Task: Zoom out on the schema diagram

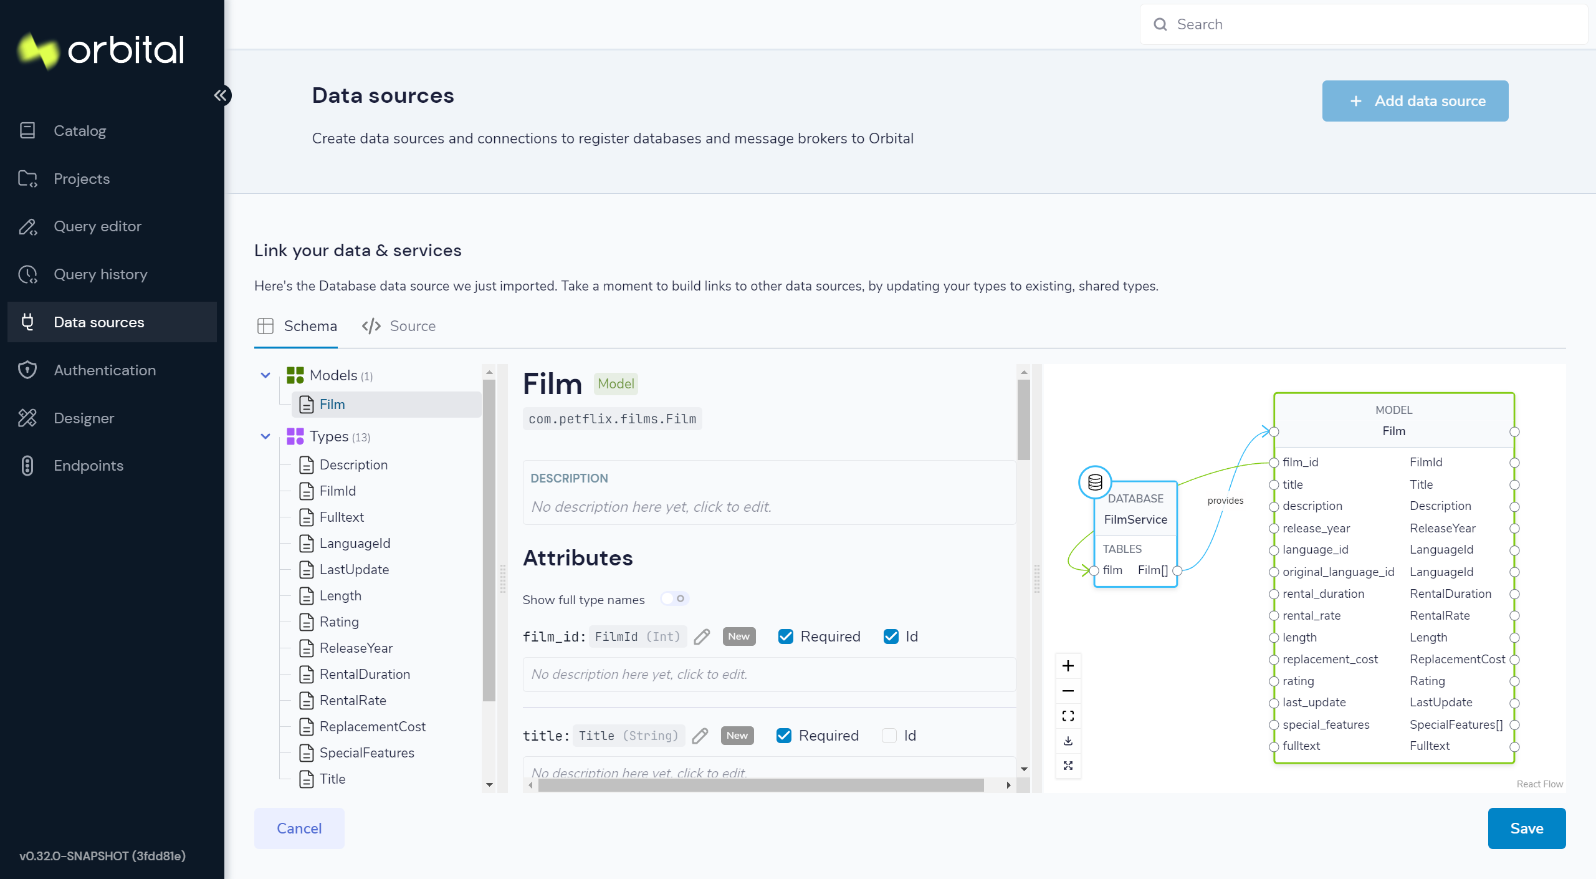Action: click(1068, 691)
